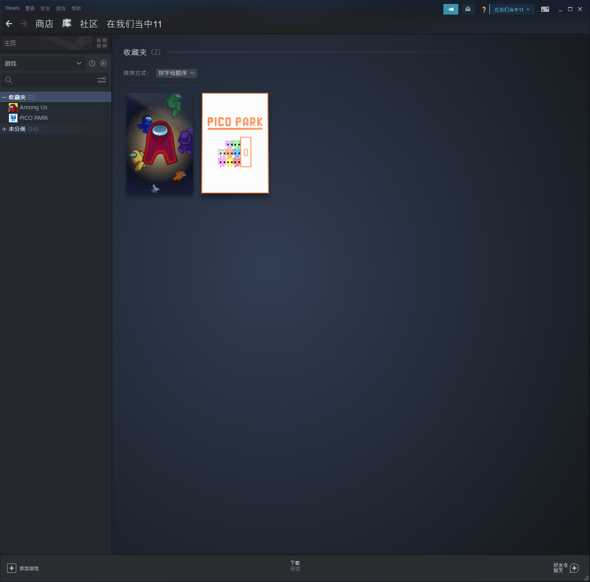Go to the 库 tab

pyautogui.click(x=66, y=23)
